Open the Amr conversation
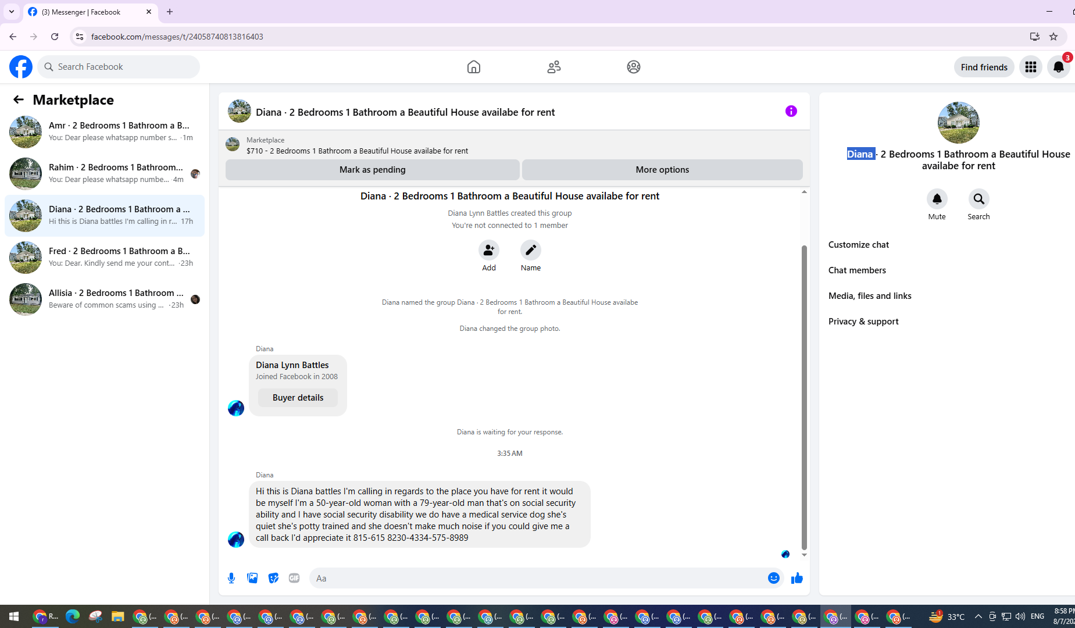1075x628 pixels. (x=105, y=132)
